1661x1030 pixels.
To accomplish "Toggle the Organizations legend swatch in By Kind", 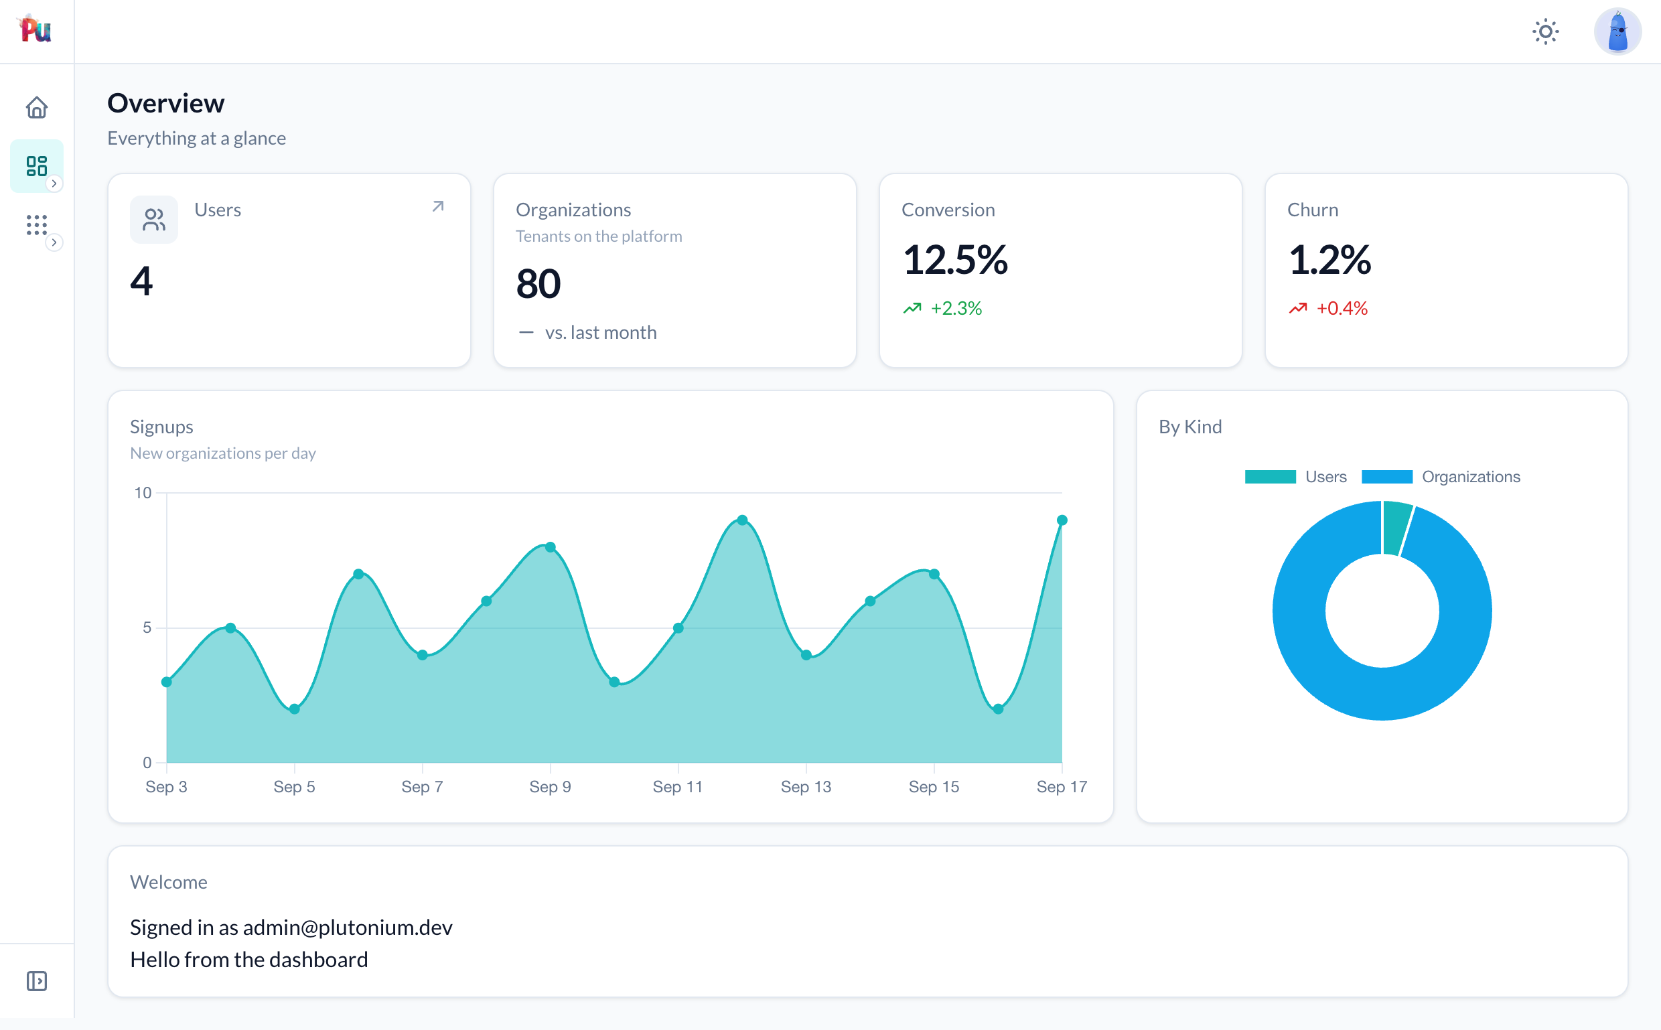I will pyautogui.click(x=1386, y=477).
